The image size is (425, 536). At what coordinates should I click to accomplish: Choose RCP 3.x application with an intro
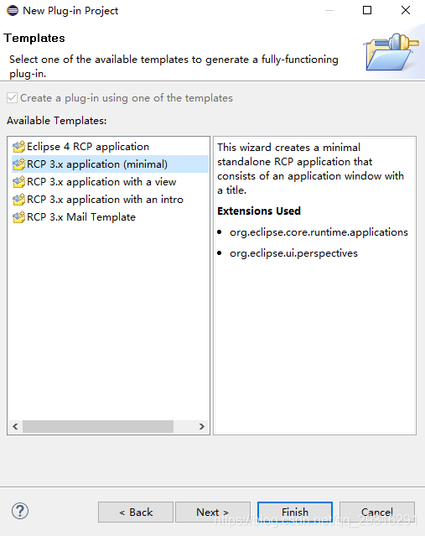click(105, 200)
